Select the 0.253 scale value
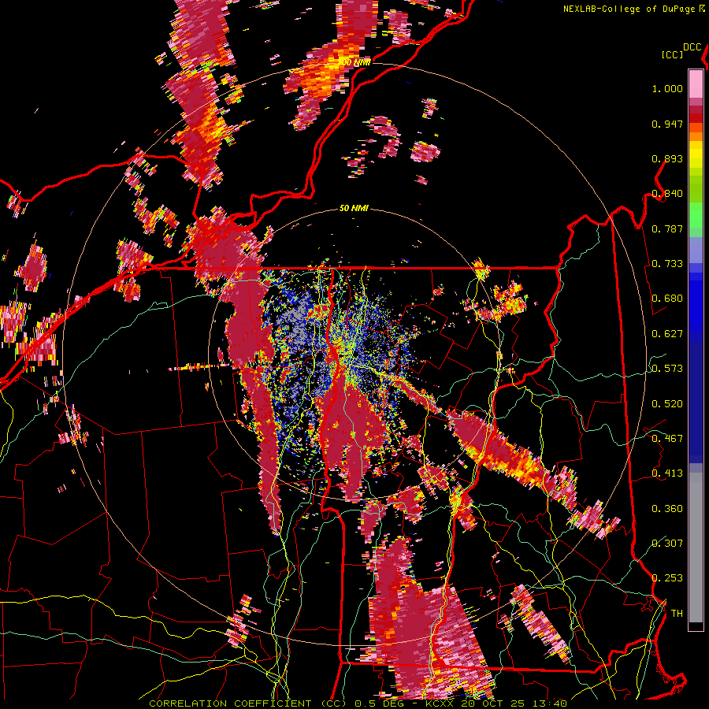The image size is (709, 709). point(667,578)
